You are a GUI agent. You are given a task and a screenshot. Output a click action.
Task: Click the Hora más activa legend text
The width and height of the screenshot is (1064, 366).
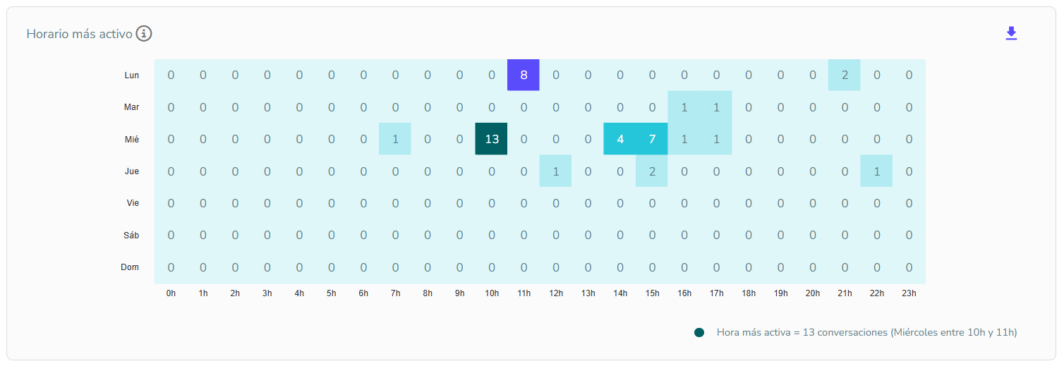[x=867, y=332]
